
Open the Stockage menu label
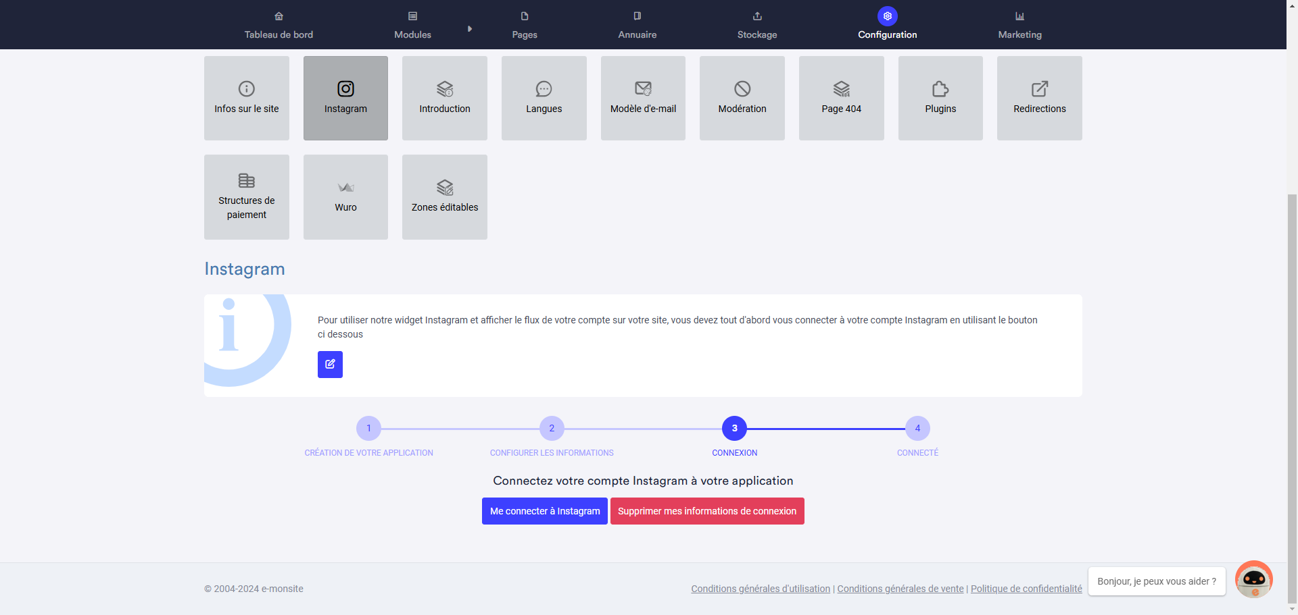pos(757,34)
